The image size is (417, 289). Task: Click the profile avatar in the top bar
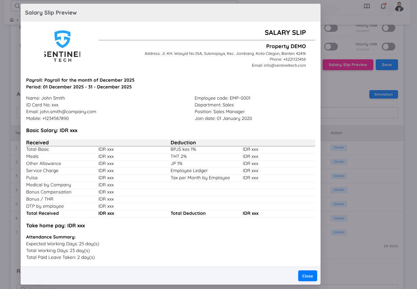point(399,6)
